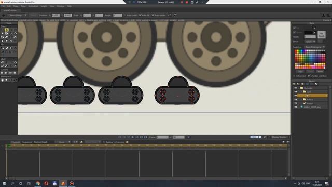The height and width of the screenshot is (187, 332).
Task: Select the Magnet tool
Action: pos(15,33)
